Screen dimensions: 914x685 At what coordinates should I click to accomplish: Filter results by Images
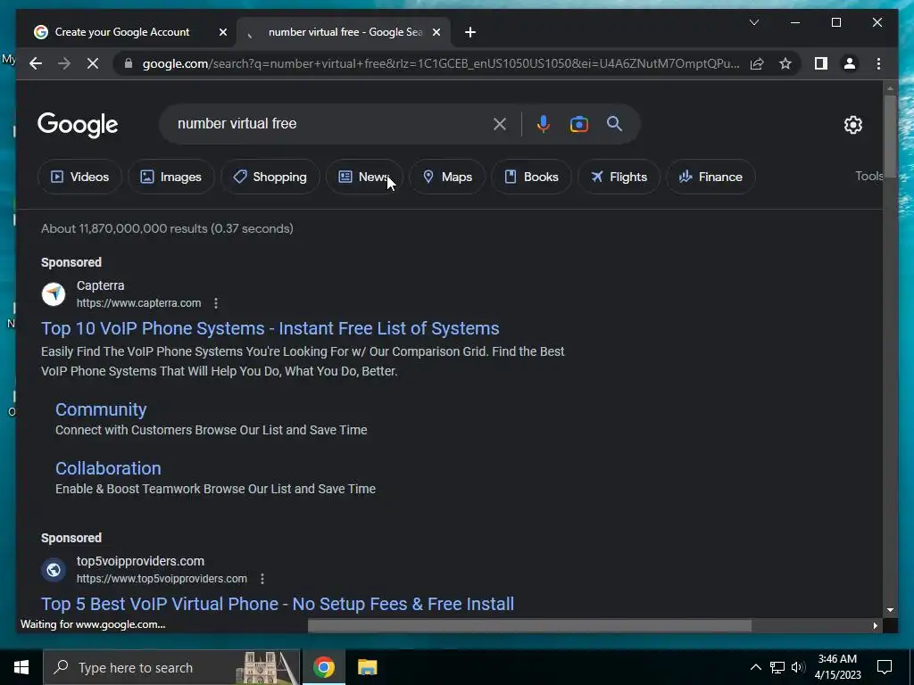pos(170,177)
